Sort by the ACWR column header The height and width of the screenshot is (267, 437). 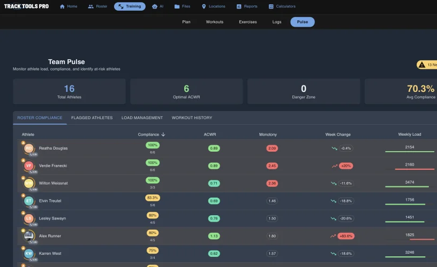pos(210,135)
